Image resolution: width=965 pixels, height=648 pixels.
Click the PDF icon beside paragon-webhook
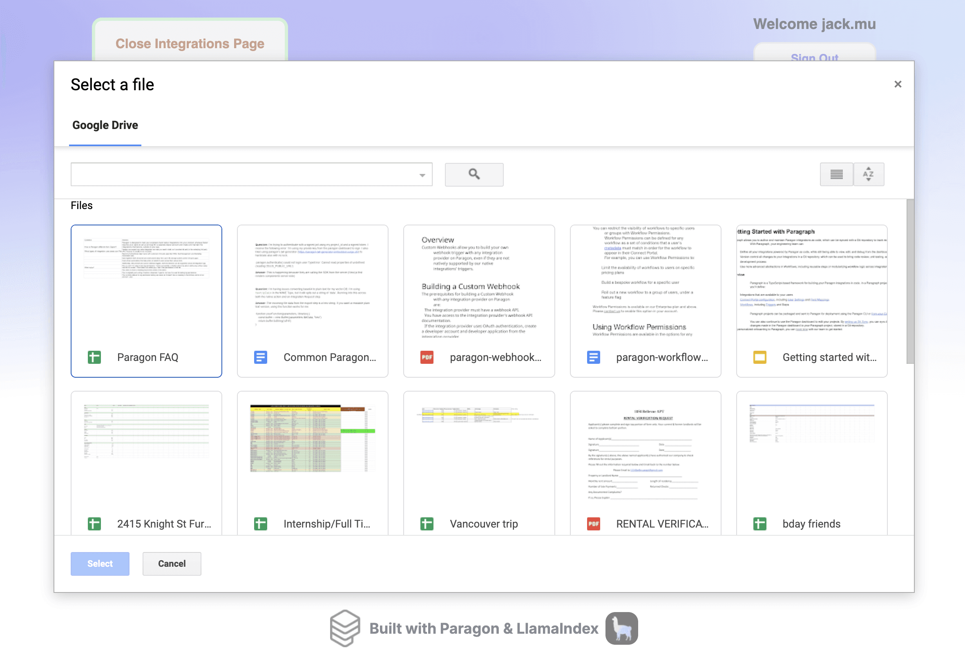[427, 357]
